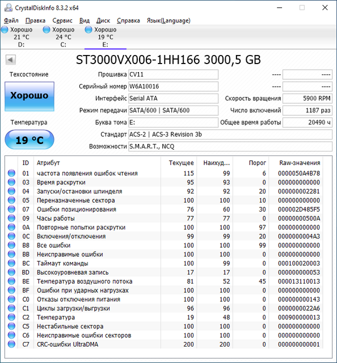Click status orb for Температура C2 row

[x=11, y=317]
